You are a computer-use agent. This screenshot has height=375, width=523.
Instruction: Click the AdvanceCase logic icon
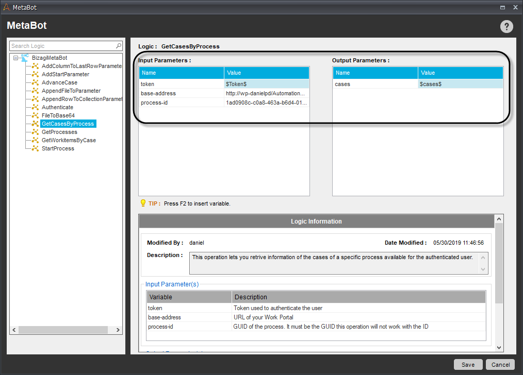click(35, 82)
